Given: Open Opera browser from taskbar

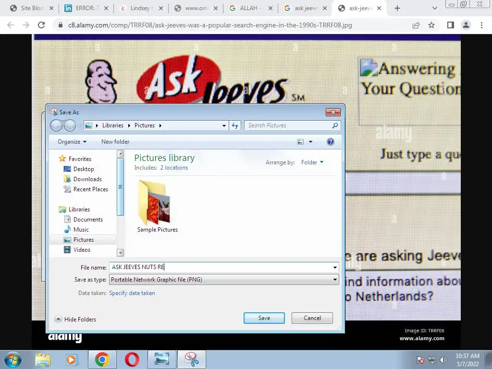Looking at the screenshot, I should click(x=132, y=359).
